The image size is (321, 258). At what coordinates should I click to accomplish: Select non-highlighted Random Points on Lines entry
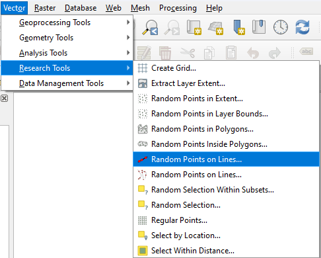(226, 175)
